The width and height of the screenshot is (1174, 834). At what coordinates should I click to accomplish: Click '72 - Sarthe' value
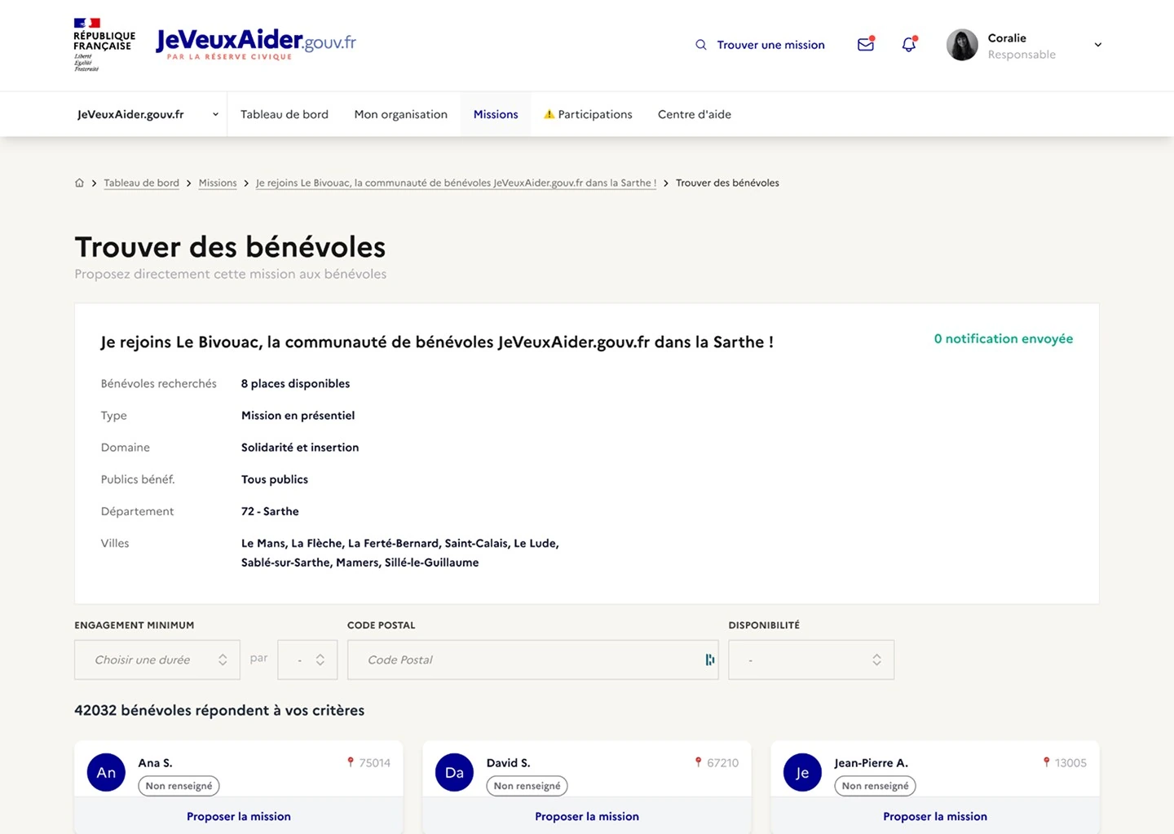pos(270,511)
